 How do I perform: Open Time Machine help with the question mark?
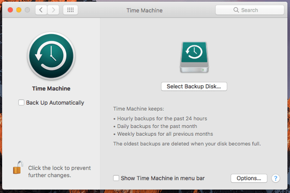pos(275,178)
